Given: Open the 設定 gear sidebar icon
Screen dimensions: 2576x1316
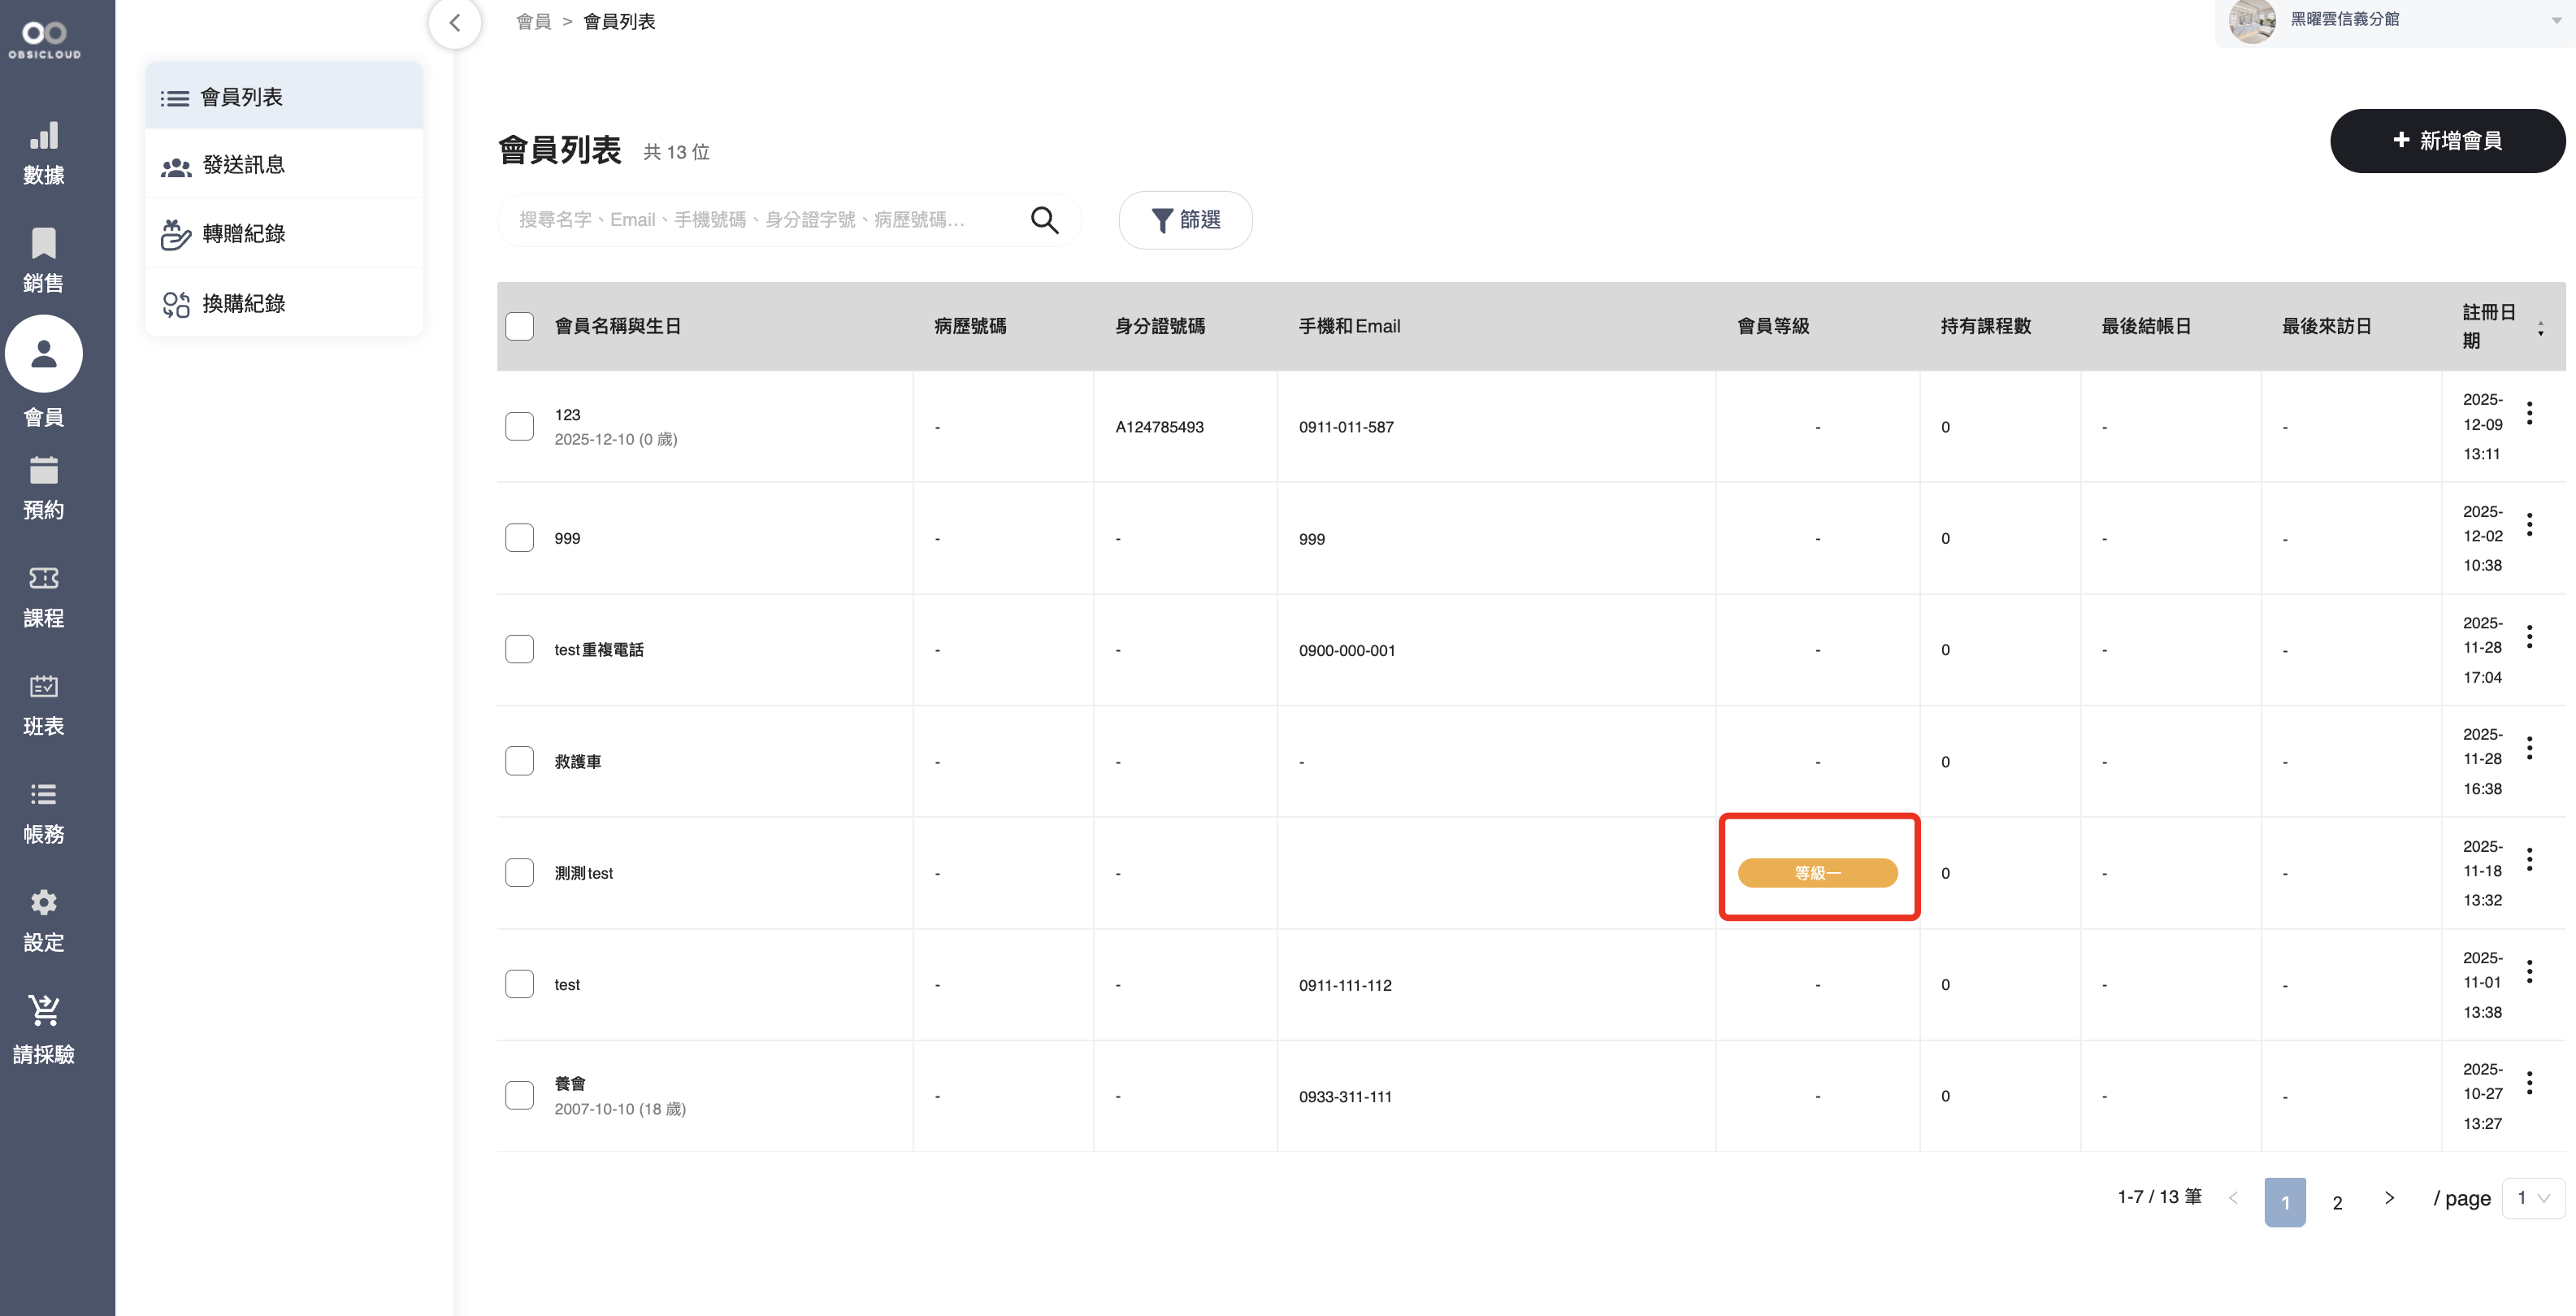Looking at the screenshot, I should (43, 902).
